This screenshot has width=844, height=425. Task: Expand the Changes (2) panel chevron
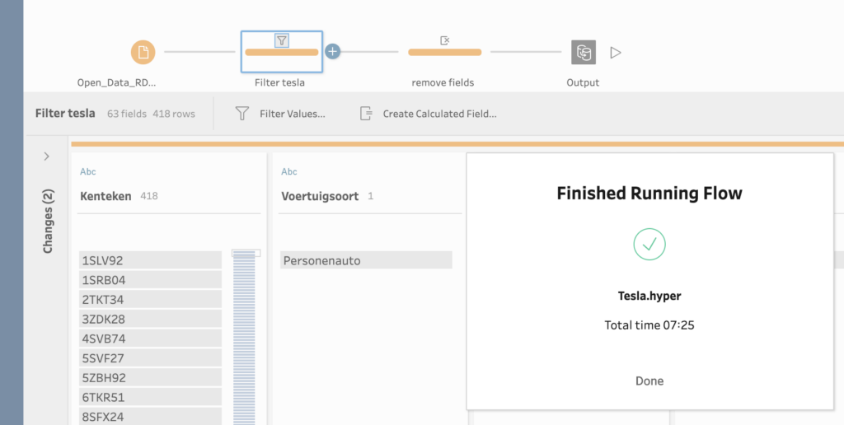pyautogui.click(x=46, y=156)
